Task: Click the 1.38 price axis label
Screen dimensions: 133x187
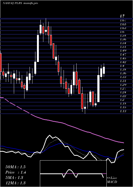Action: tap(123, 70)
